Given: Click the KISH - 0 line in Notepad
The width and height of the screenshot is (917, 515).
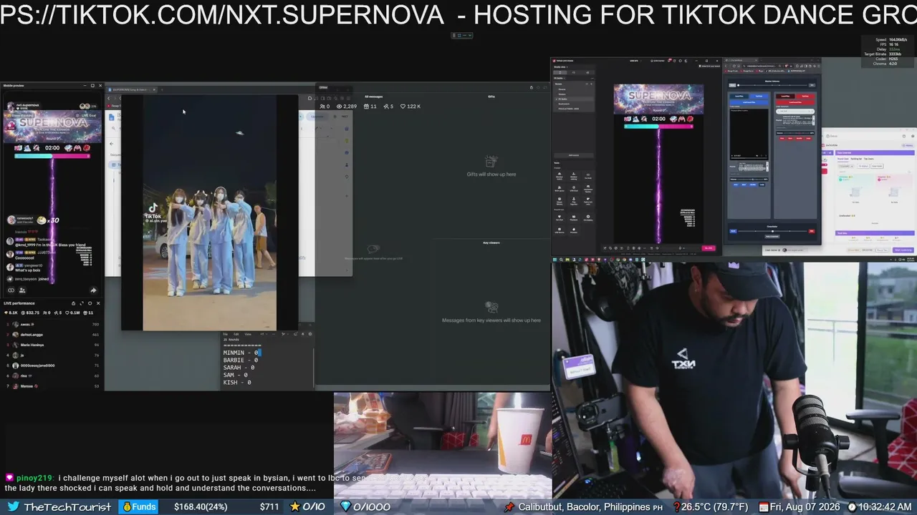Looking at the screenshot, I should pyautogui.click(x=237, y=383).
